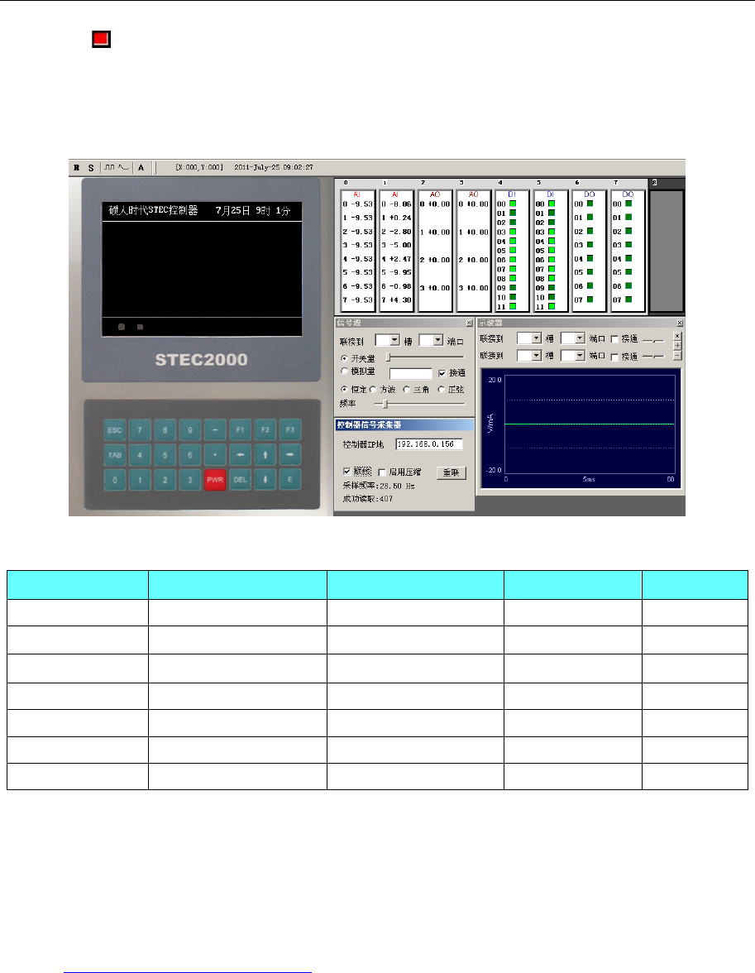Check 接通 on the first oscilloscope row
This screenshot has width=755, height=973.
click(x=614, y=339)
